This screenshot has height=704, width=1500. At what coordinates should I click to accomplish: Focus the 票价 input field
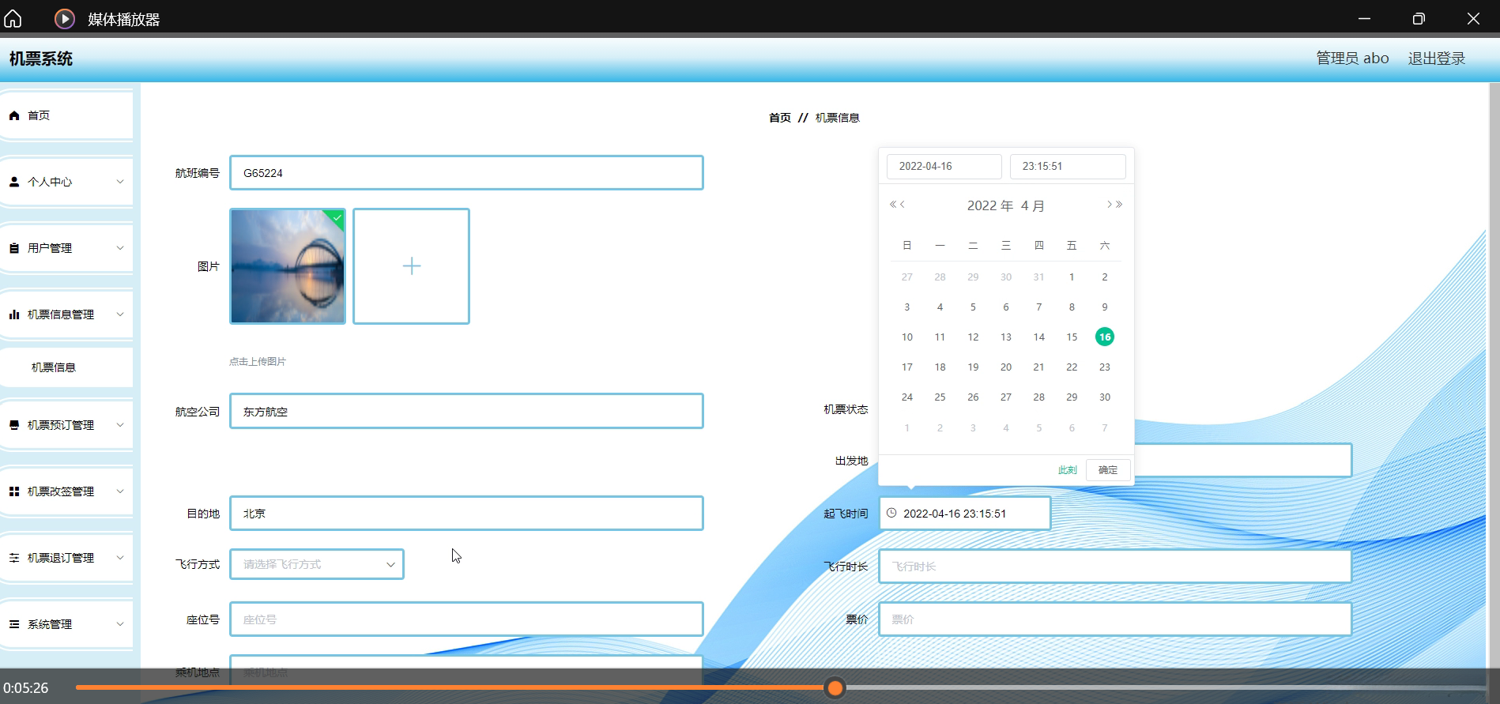(x=1115, y=619)
